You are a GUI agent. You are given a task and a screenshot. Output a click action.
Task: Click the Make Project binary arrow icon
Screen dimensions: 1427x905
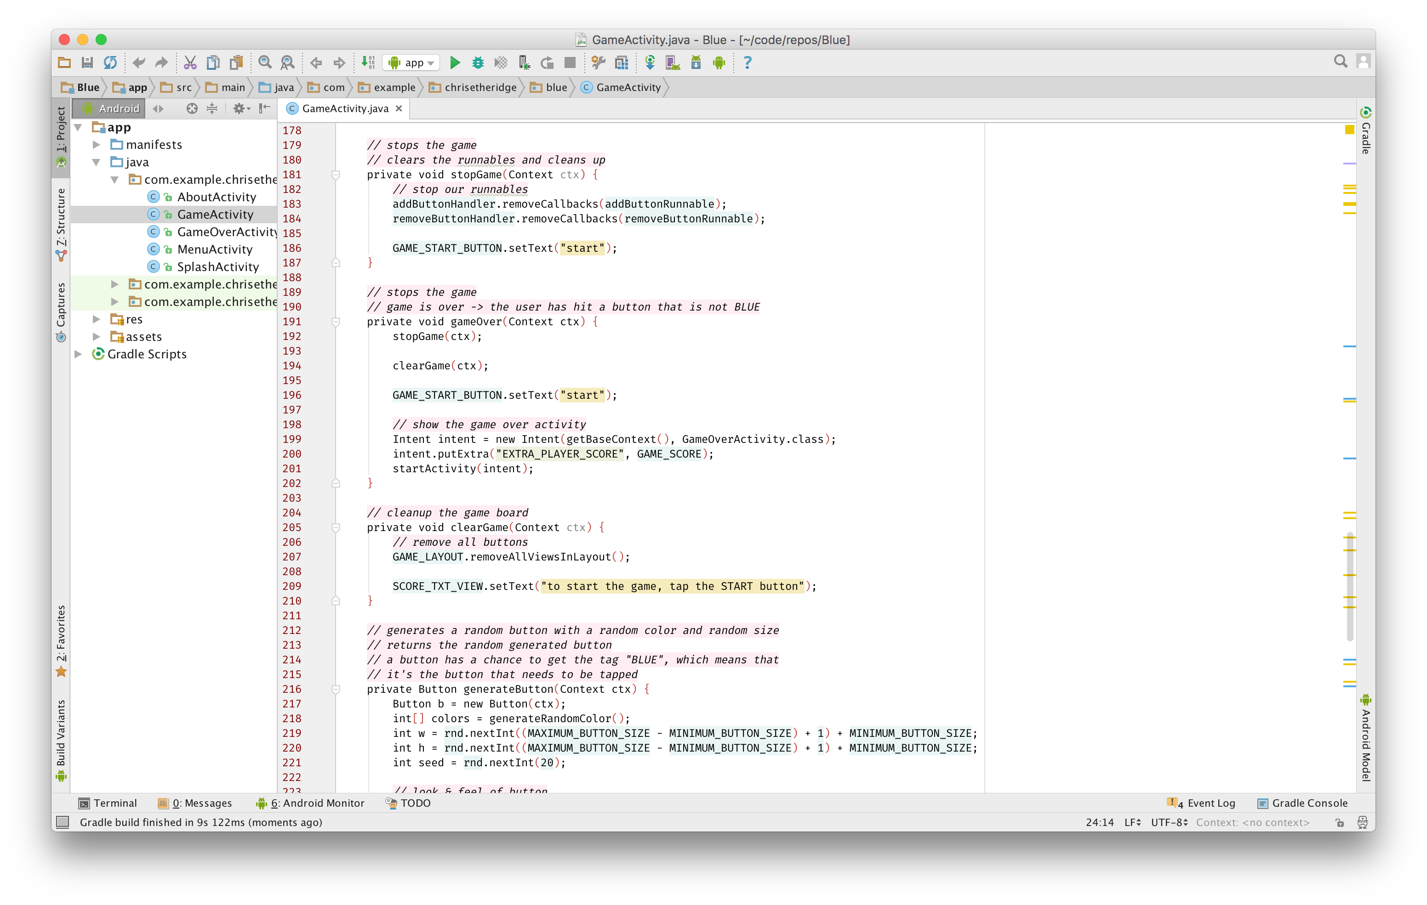coord(367,63)
